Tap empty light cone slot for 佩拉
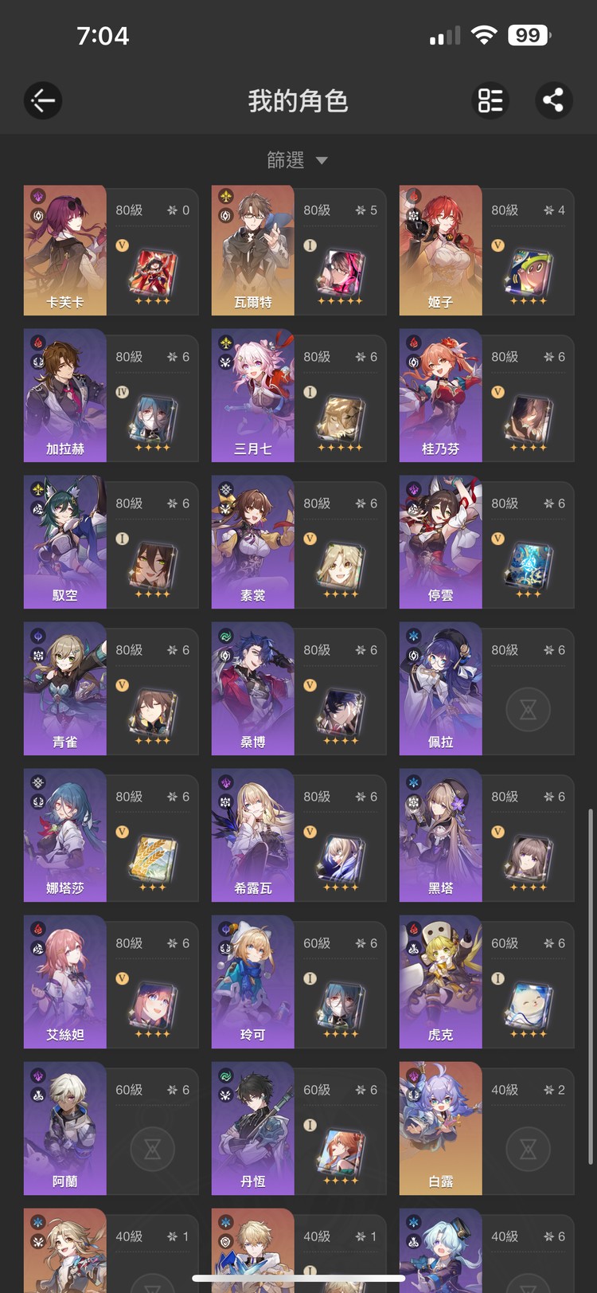Image resolution: width=597 pixels, height=1293 pixels. click(x=529, y=709)
